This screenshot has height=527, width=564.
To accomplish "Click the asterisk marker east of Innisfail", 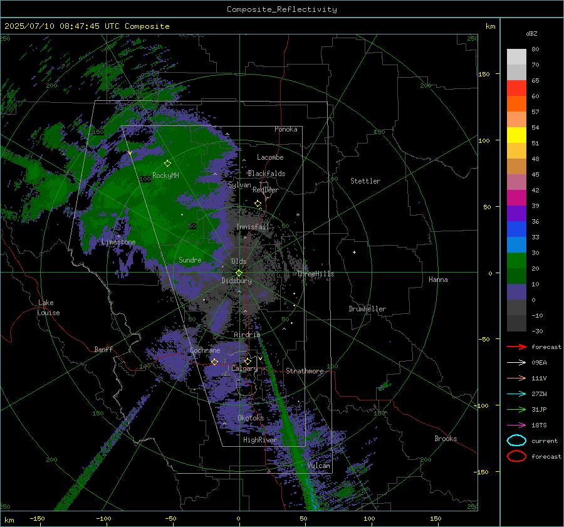I will tap(298, 215).
